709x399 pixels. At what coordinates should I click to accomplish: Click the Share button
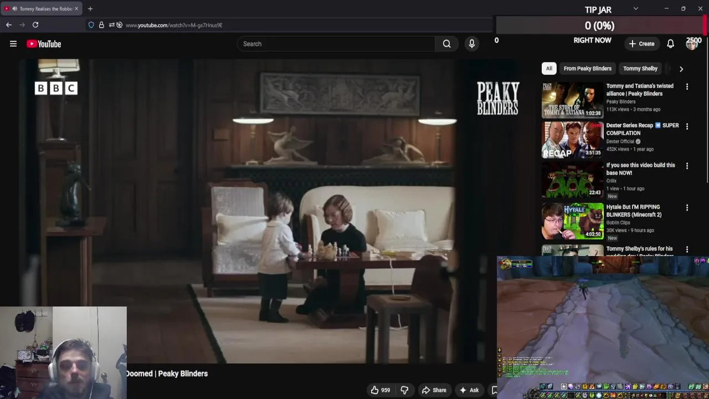(434, 390)
